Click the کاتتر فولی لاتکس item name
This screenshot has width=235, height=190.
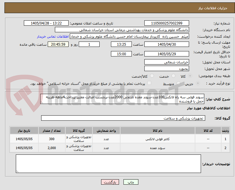(x=157, y=139)
